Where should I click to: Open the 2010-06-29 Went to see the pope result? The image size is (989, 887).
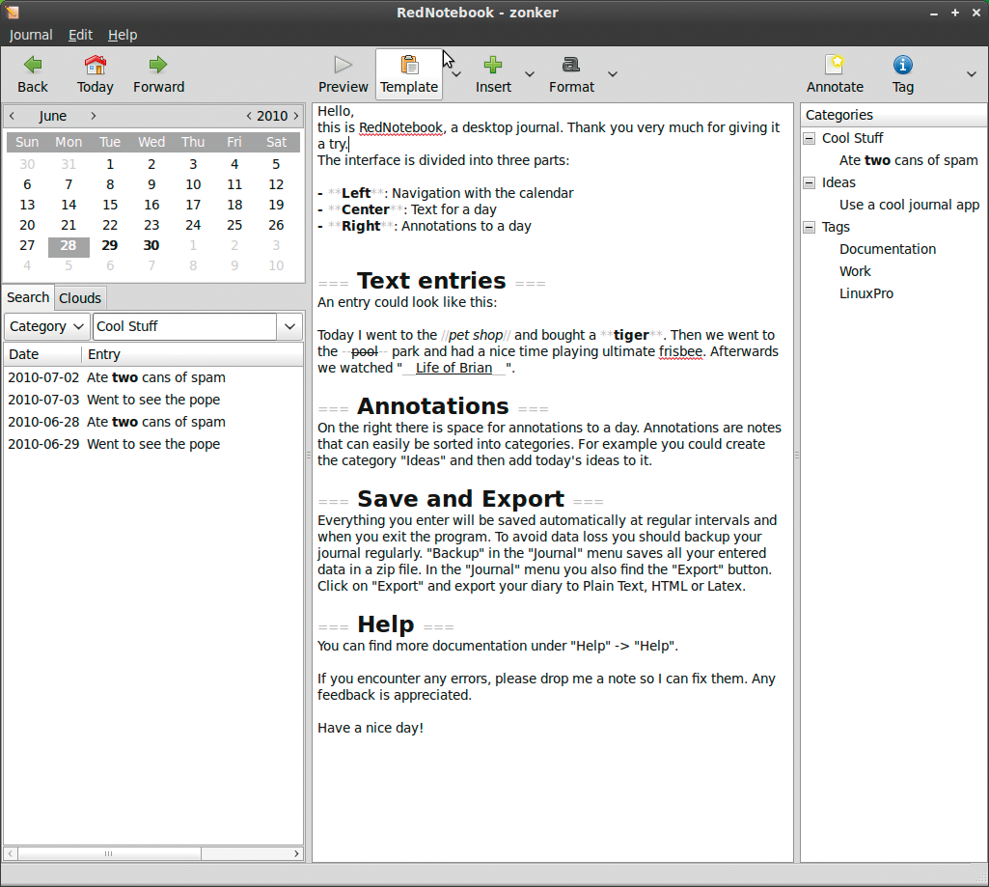[153, 444]
